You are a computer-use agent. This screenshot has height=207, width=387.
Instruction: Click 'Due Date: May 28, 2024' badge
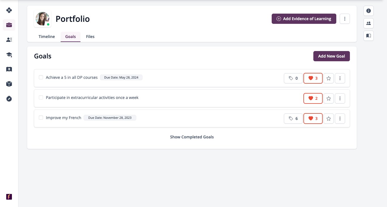pos(121,77)
